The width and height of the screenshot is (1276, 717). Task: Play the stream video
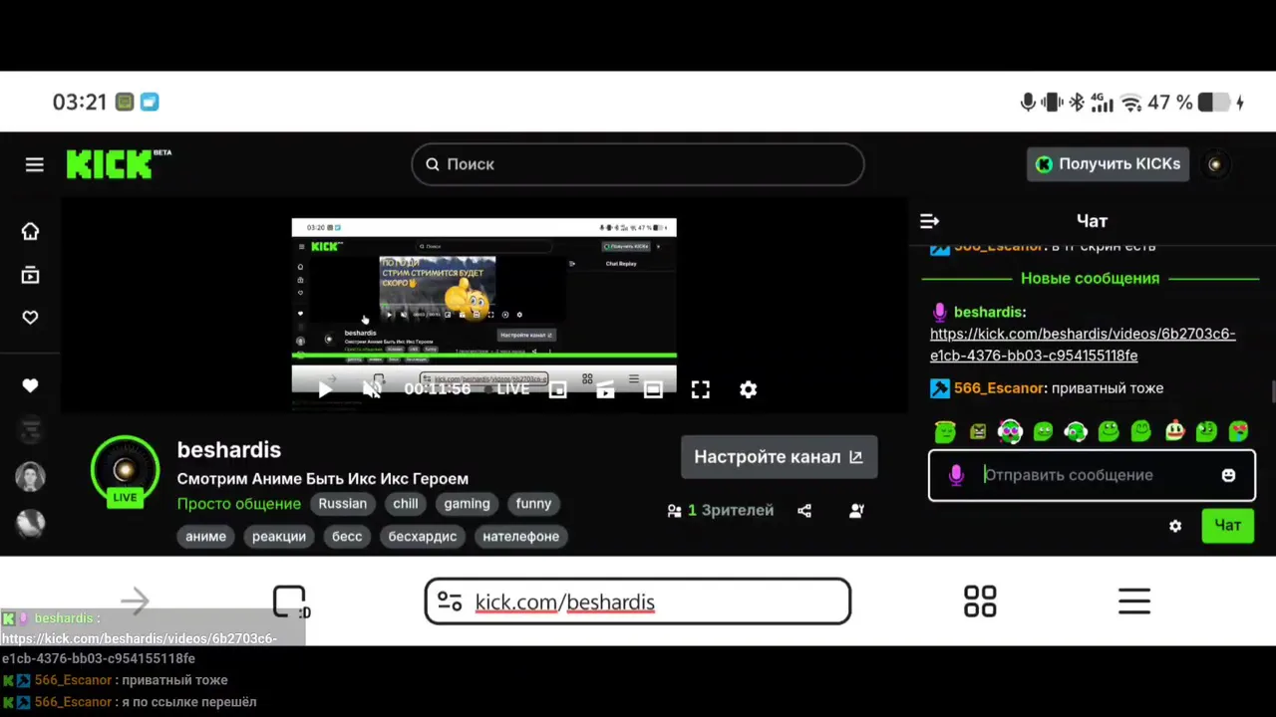pos(325,389)
